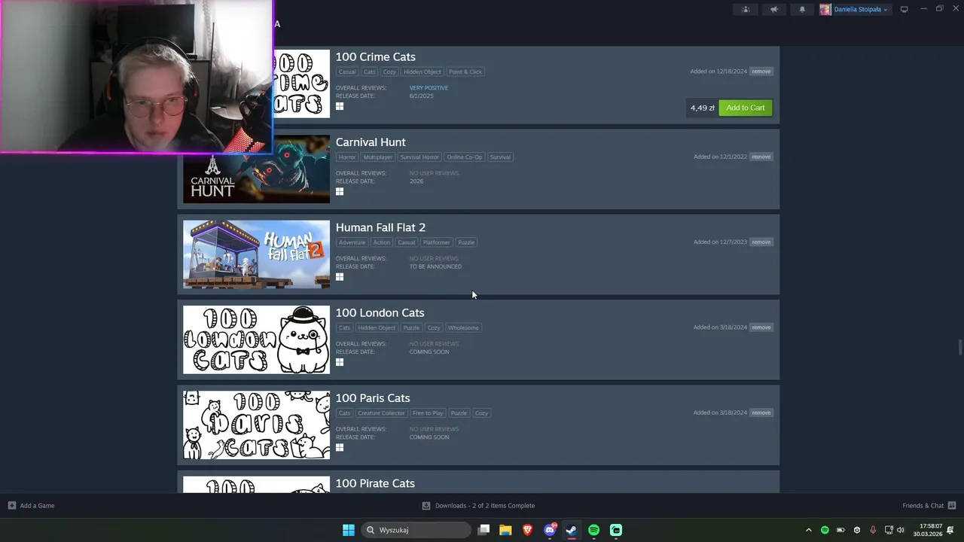The image size is (964, 542).
Task: Click the Very Positive reviews text
Action: pos(429,88)
